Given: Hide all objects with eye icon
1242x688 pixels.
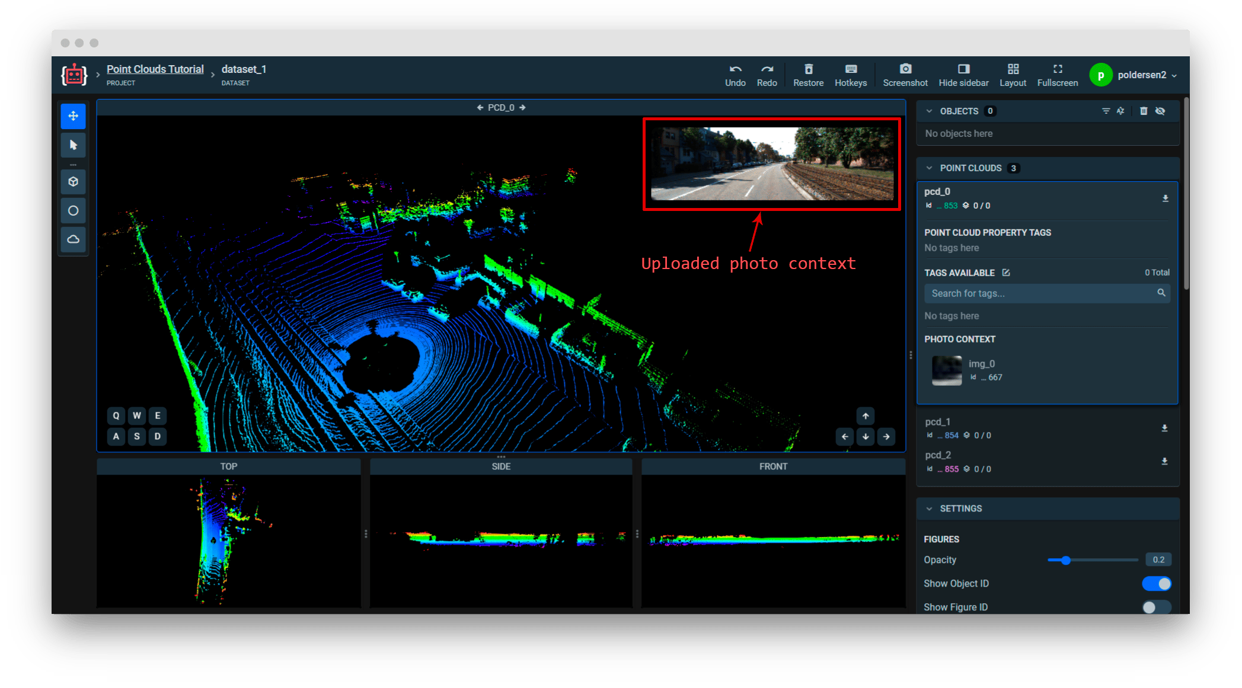Looking at the screenshot, I should (x=1160, y=111).
